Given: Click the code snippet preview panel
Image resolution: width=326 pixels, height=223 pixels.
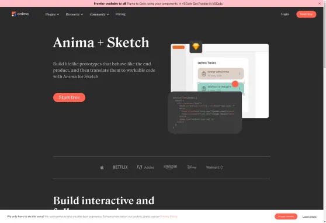Looking at the screenshot, I should coord(204,113).
